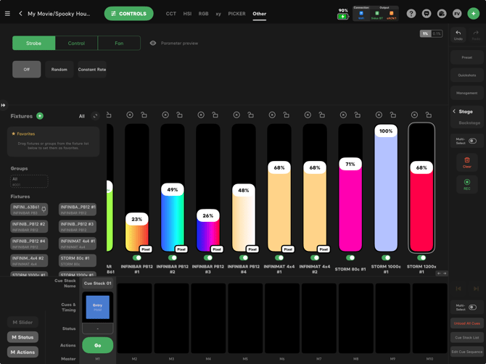The width and height of the screenshot is (486, 364).
Task: Click Pixel badge on INFINIBAR PB12 #2
Action: tap(181, 249)
